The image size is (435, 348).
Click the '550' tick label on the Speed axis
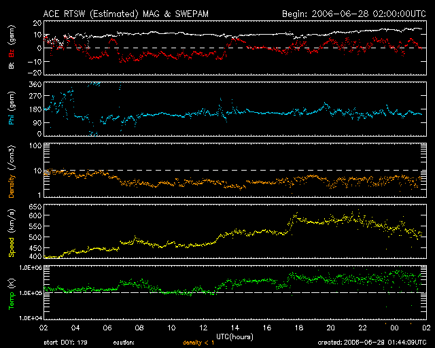click(35, 226)
